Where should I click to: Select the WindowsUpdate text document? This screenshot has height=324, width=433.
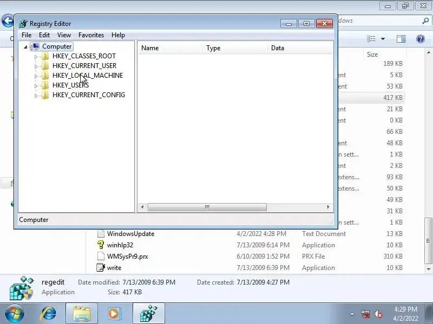pyautogui.click(x=130, y=234)
